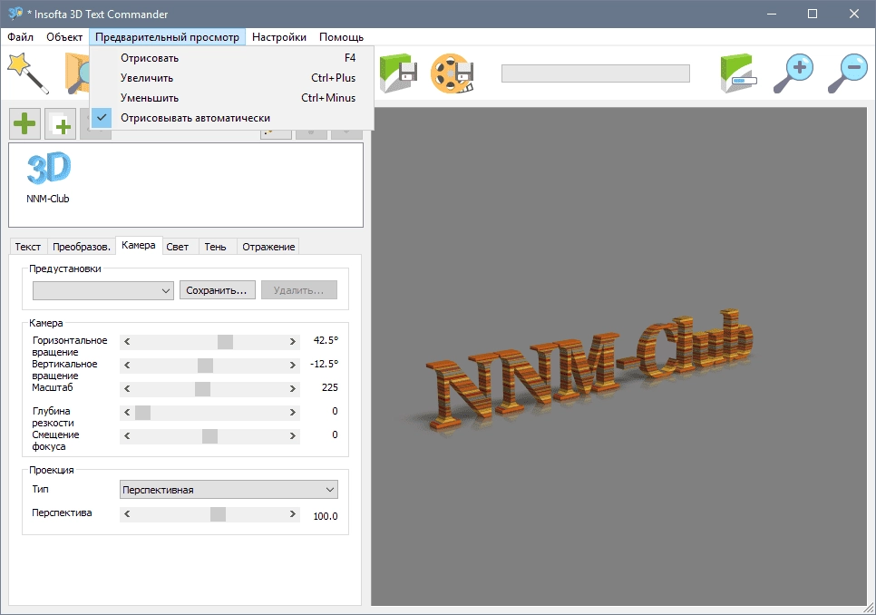The width and height of the screenshot is (876, 615).
Task: Decrease Перспектива with left arrow
Action: pos(127,514)
